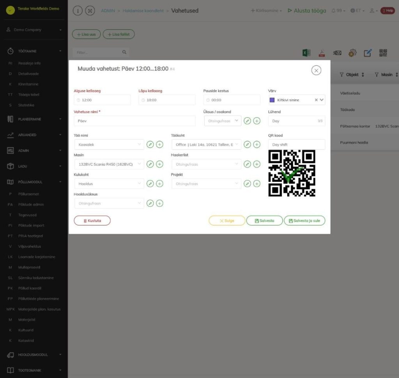Add a new Töökoht entry
This screenshot has width=399, height=378.
coord(257,145)
